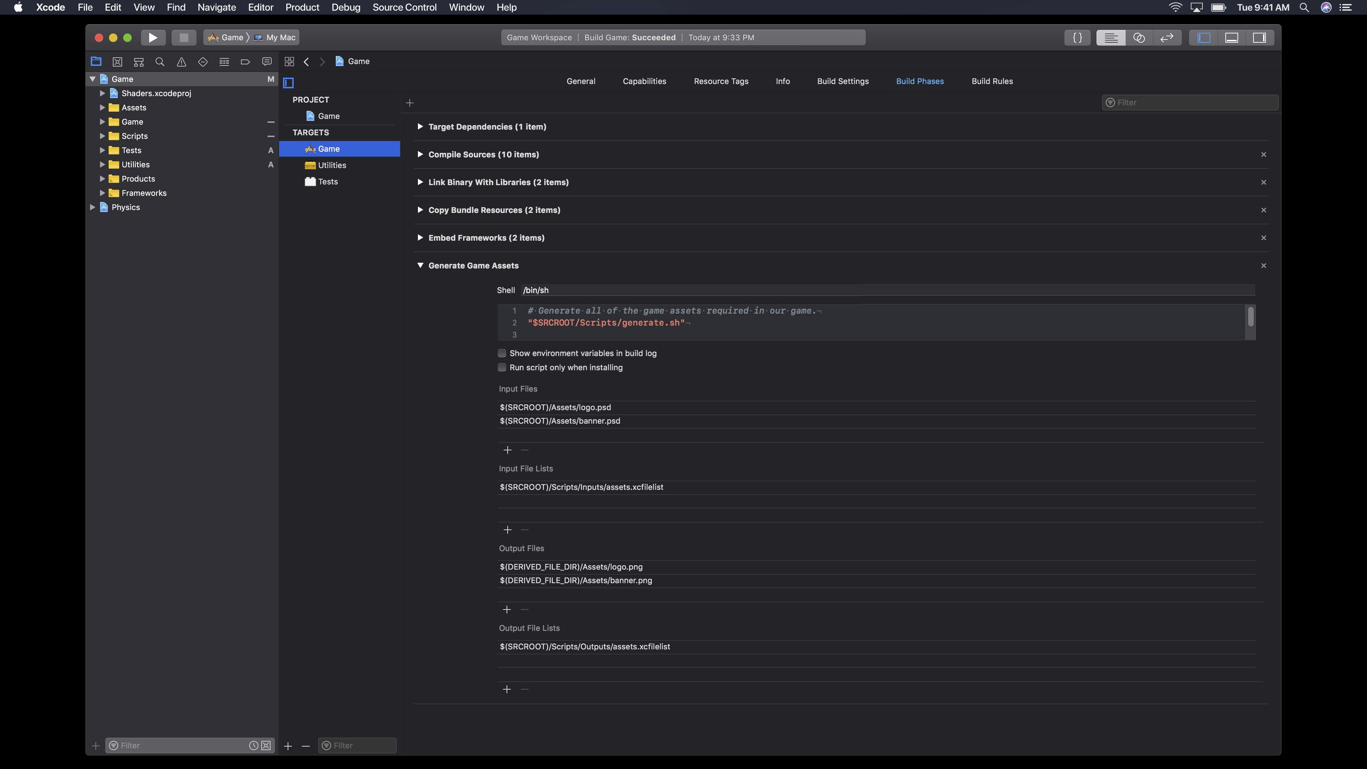The width and height of the screenshot is (1367, 769).
Task: Switch to the Assistant editor
Action: [x=1139, y=38]
